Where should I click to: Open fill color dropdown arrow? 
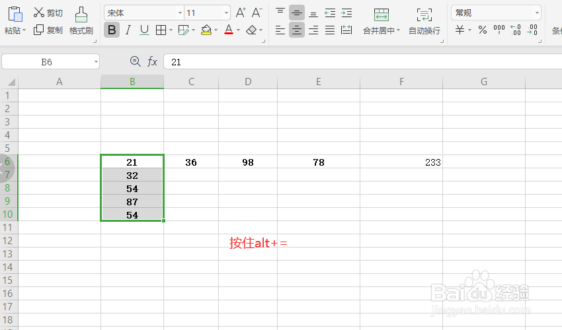(216, 30)
